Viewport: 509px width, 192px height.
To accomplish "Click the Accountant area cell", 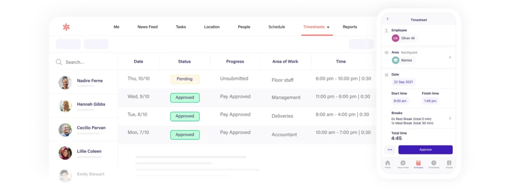I will 284,134.
